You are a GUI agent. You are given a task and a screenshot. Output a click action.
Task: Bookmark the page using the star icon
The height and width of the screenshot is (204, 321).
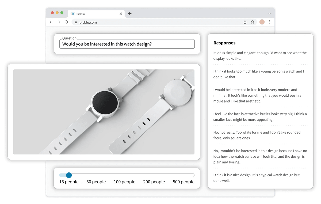pos(253,22)
